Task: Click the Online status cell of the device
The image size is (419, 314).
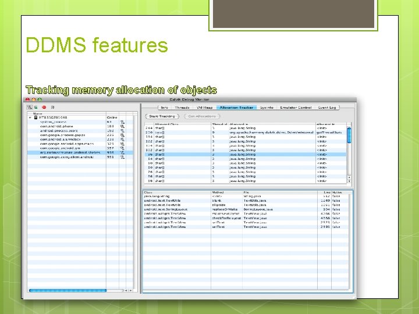Action: (x=112, y=117)
